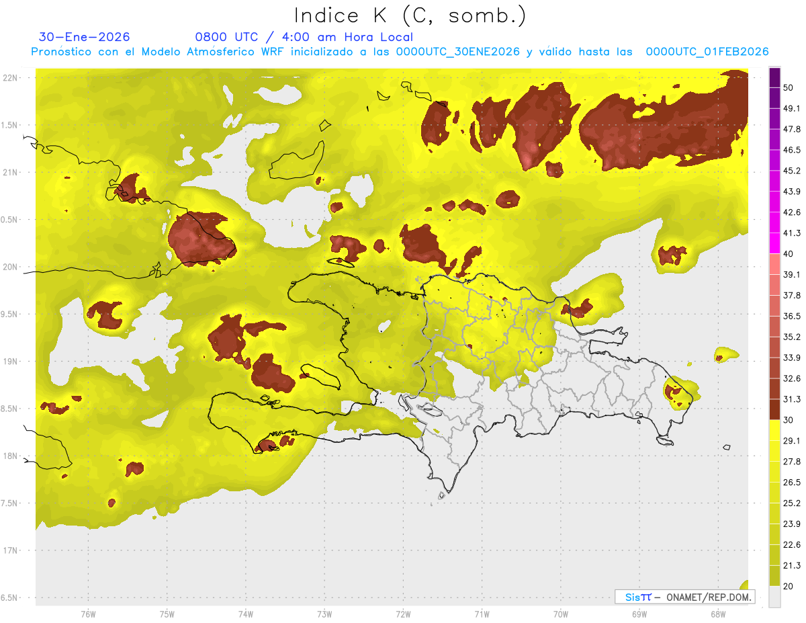Click the "20N" latitude label
Image resolution: width=806 pixels, height=623 pixels.
(x=11, y=267)
